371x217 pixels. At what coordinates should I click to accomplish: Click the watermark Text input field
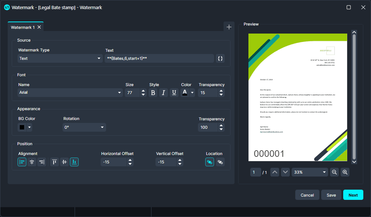[x=159, y=58]
